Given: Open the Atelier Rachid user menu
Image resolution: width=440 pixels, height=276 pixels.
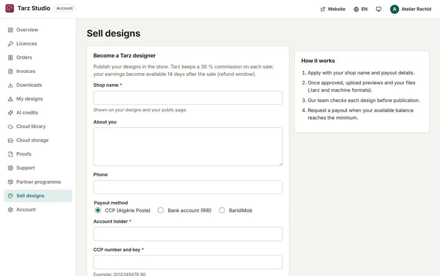Looking at the screenshot, I should pos(411,9).
